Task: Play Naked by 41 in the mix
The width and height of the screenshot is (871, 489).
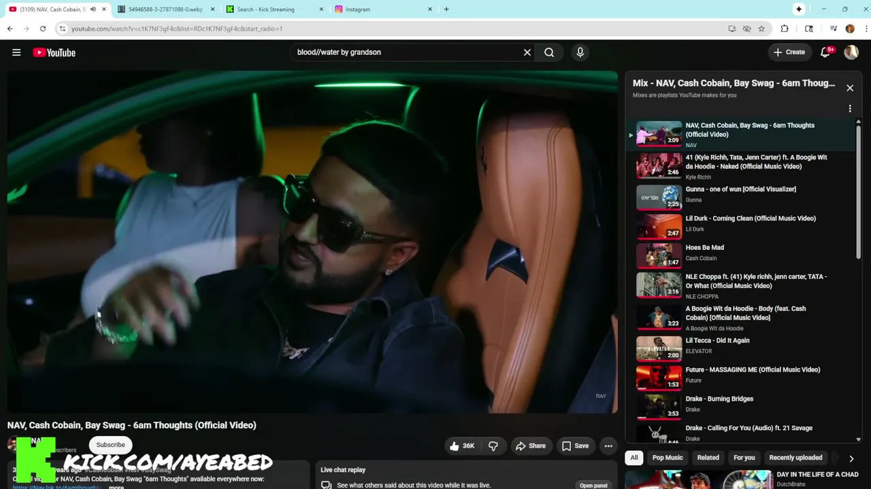Action: click(x=740, y=166)
